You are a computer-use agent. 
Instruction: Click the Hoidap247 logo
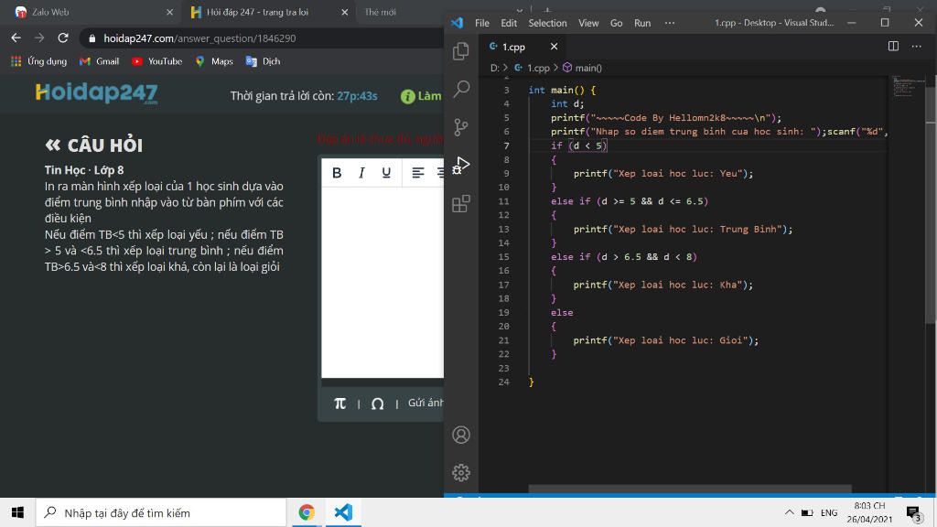tap(97, 93)
